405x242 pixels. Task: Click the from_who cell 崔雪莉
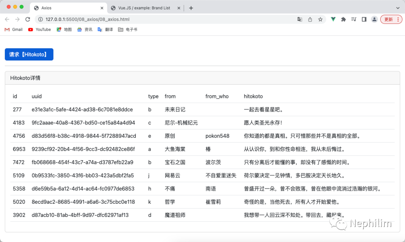pyautogui.click(x=213, y=202)
